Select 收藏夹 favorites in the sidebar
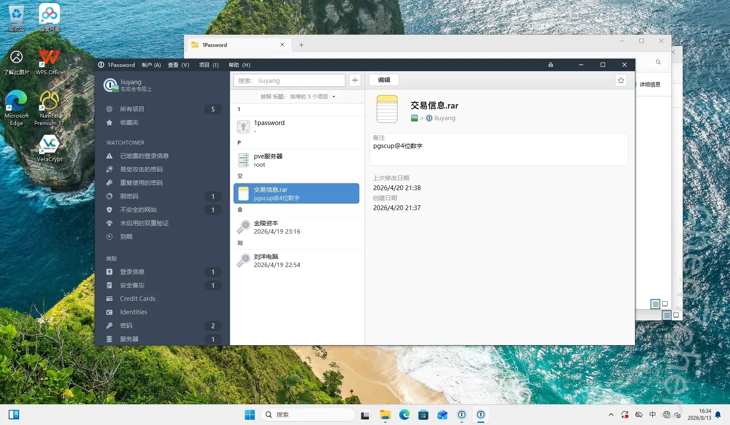 tap(162, 122)
